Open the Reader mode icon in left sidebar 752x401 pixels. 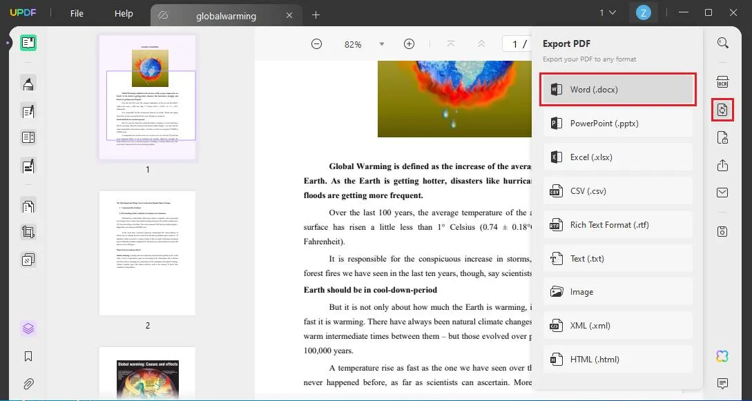pos(28,43)
